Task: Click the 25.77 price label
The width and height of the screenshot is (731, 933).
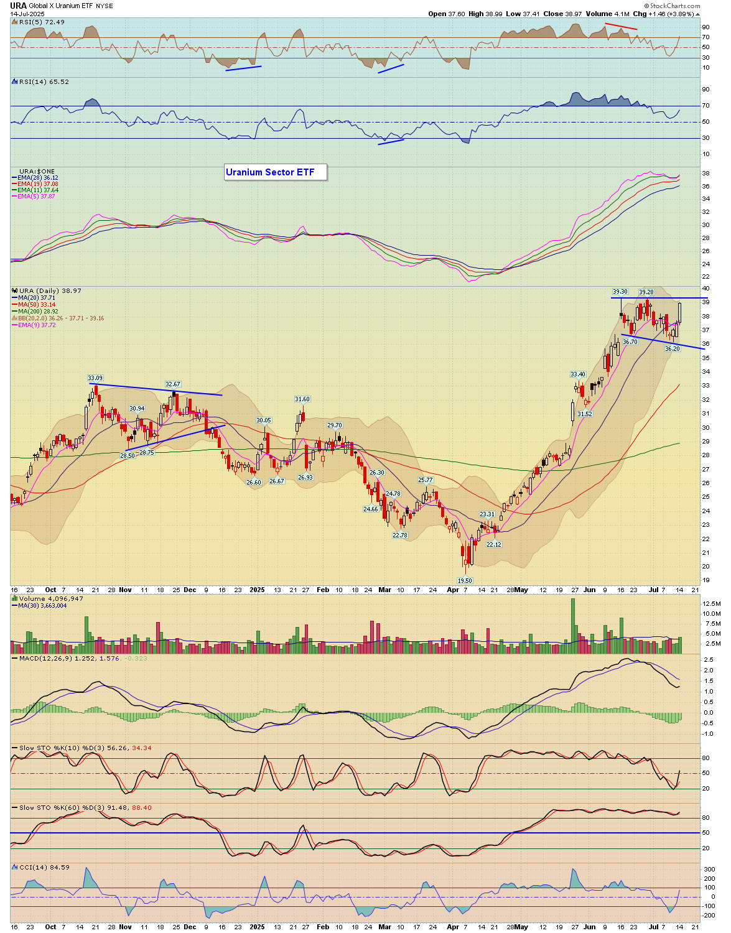Action: [426, 480]
